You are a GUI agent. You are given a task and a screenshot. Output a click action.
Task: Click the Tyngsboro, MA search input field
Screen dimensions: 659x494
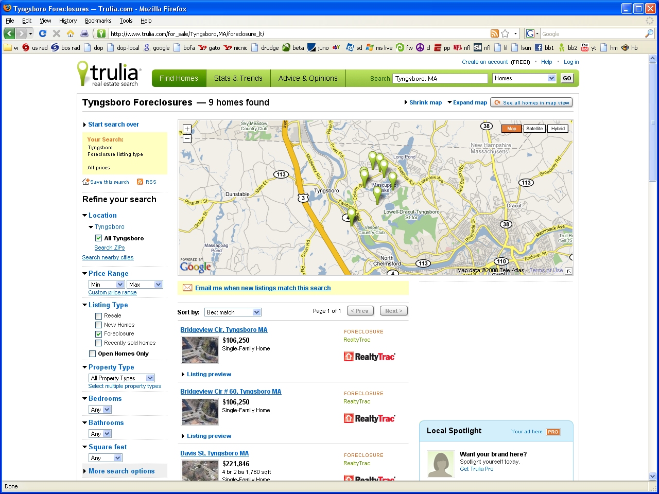pyautogui.click(x=440, y=78)
